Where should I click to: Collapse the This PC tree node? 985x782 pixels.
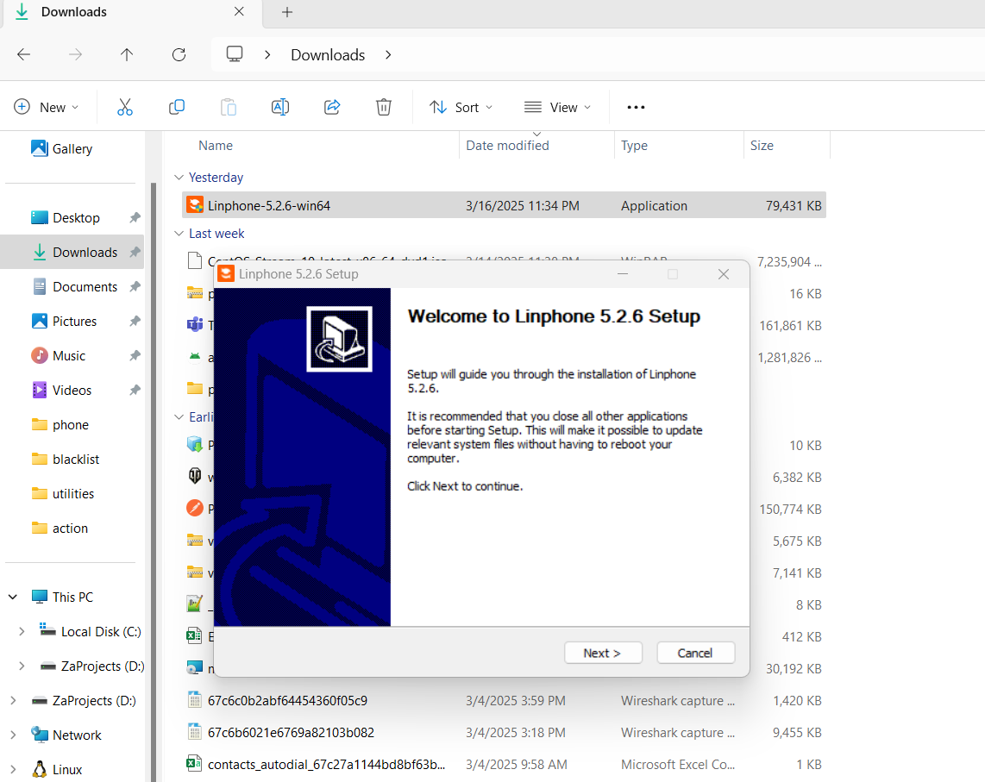point(13,597)
